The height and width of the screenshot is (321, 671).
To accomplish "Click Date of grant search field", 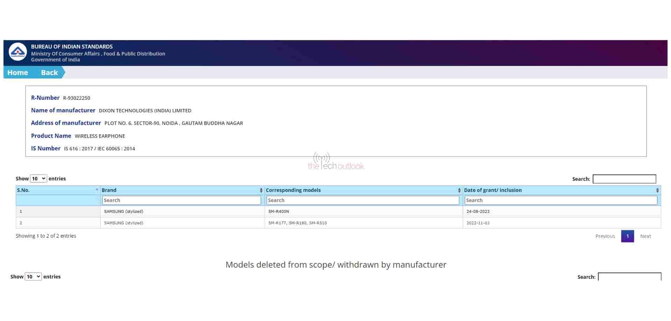I will click(561, 200).
